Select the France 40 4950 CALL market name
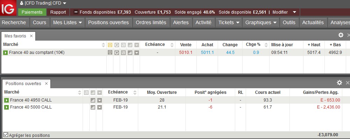The image size is (350, 139). [x=31, y=100]
